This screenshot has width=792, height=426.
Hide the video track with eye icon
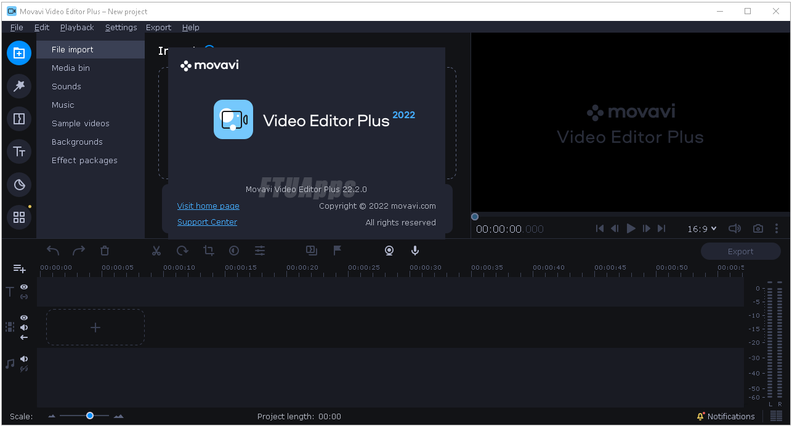(x=24, y=317)
